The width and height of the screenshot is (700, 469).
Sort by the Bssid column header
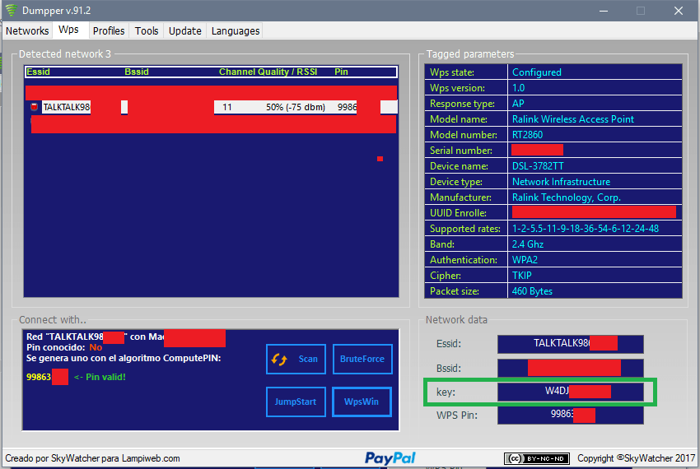137,72
